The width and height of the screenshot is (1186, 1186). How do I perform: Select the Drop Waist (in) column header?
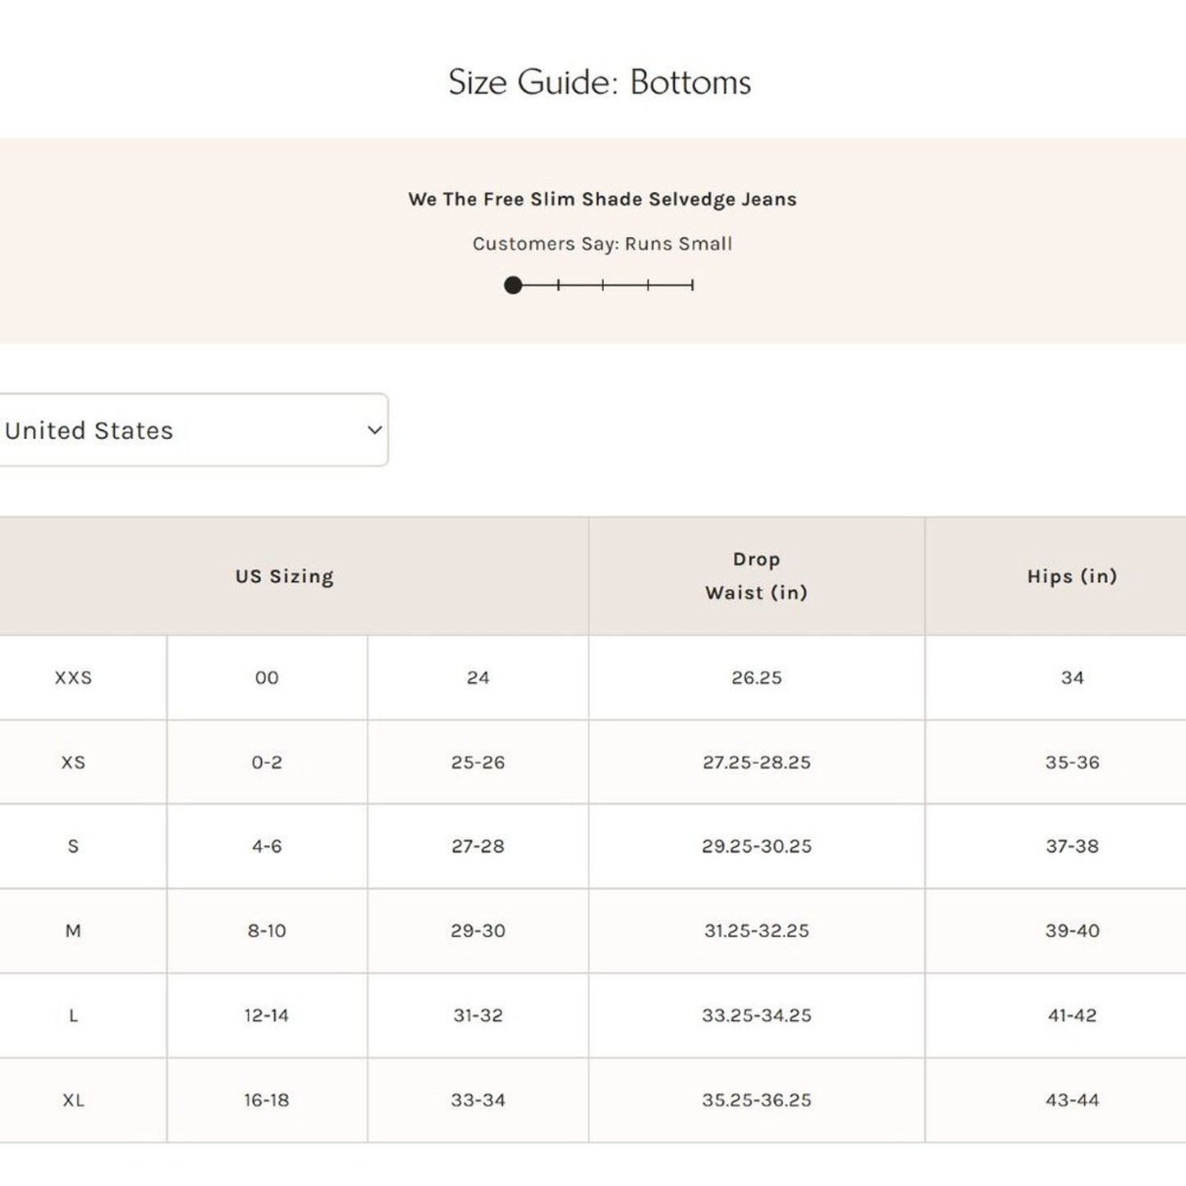click(x=756, y=576)
